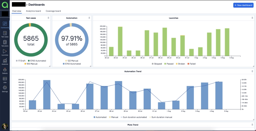Open Settings gear in sidebar
The image size is (256, 131).
5,89
